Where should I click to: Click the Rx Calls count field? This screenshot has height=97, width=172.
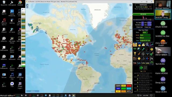pos(142,23)
